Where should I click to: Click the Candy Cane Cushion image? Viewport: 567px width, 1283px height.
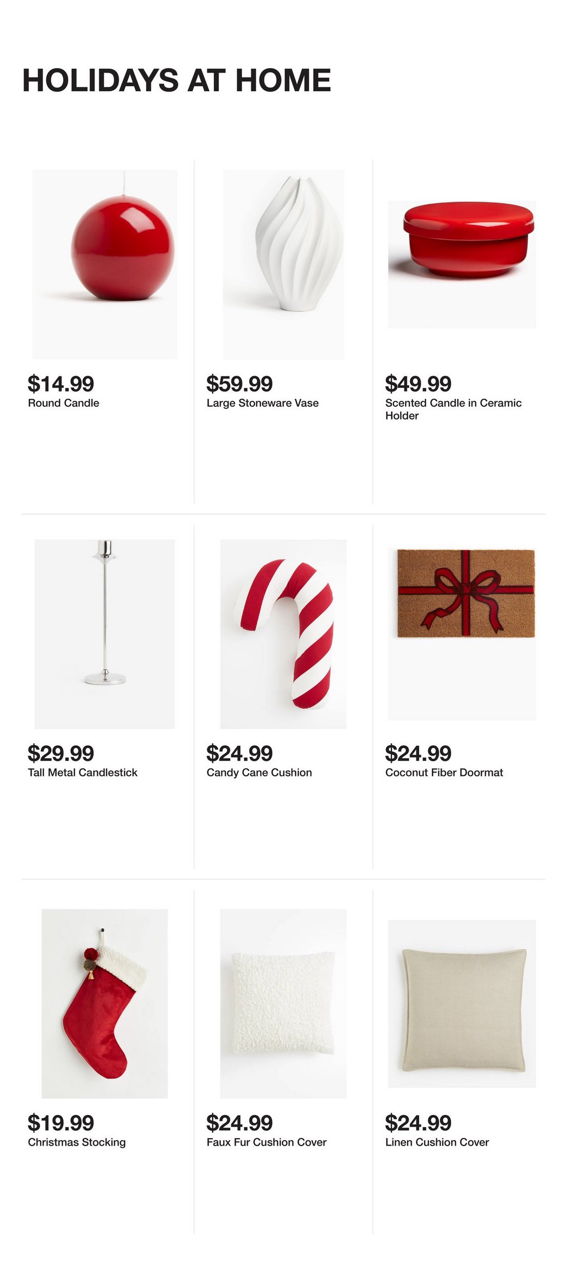tap(283, 633)
